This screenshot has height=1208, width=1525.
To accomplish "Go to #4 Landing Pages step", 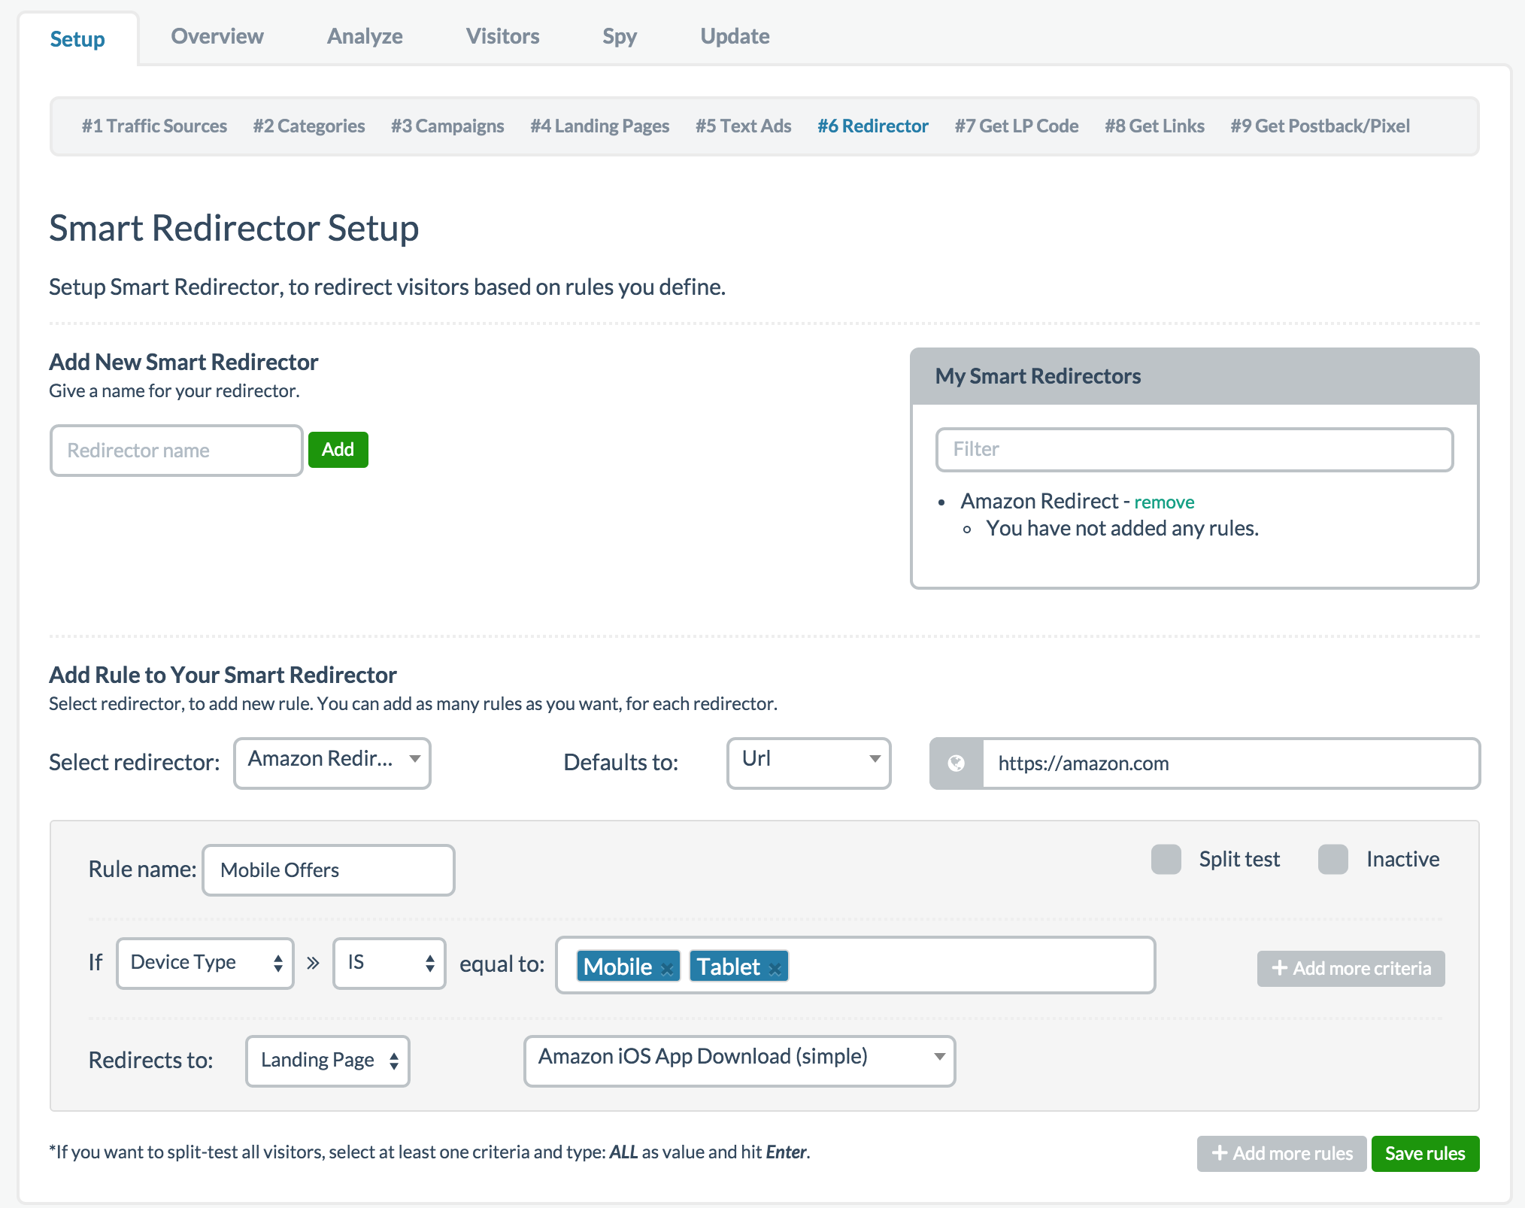I will [x=599, y=126].
